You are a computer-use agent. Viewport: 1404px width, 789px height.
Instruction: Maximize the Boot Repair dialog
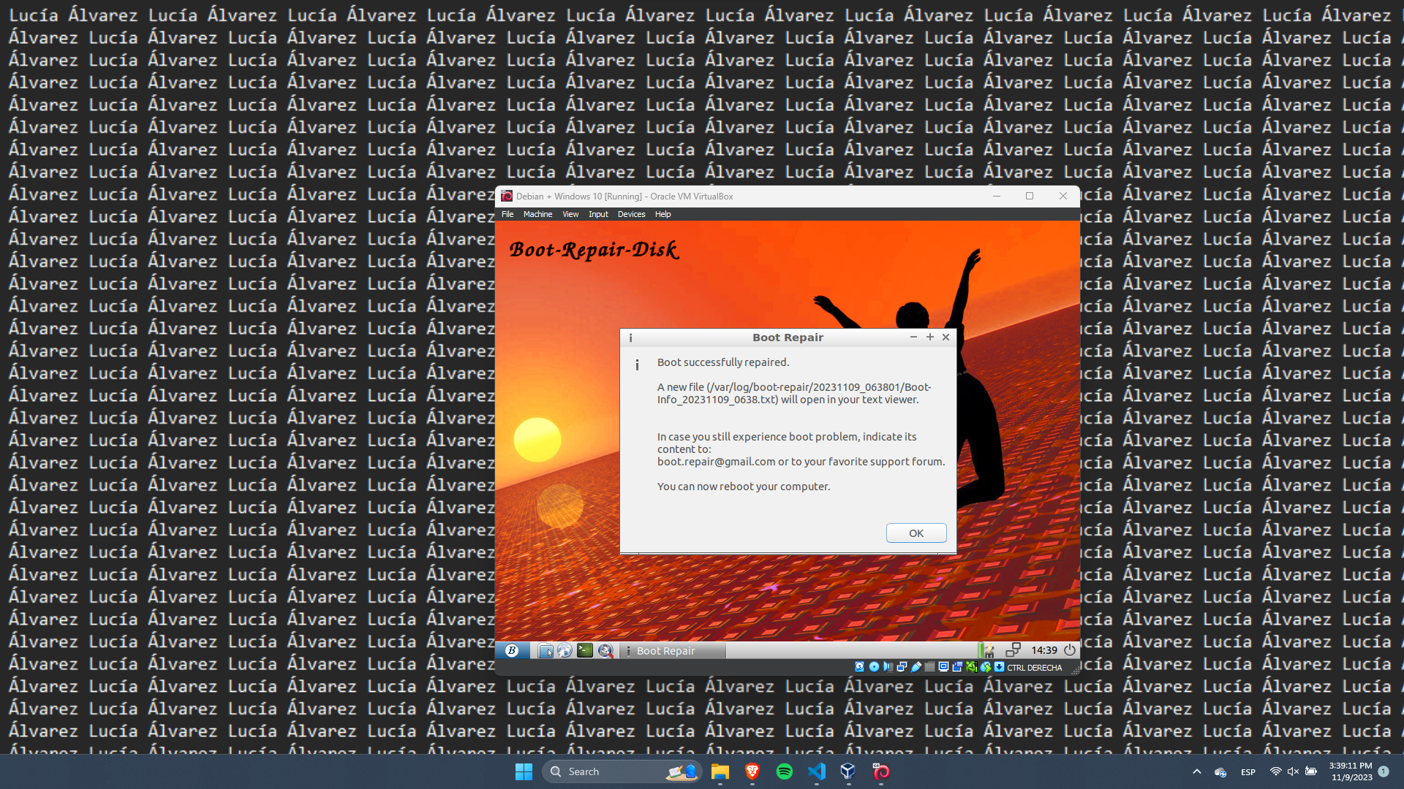point(929,337)
